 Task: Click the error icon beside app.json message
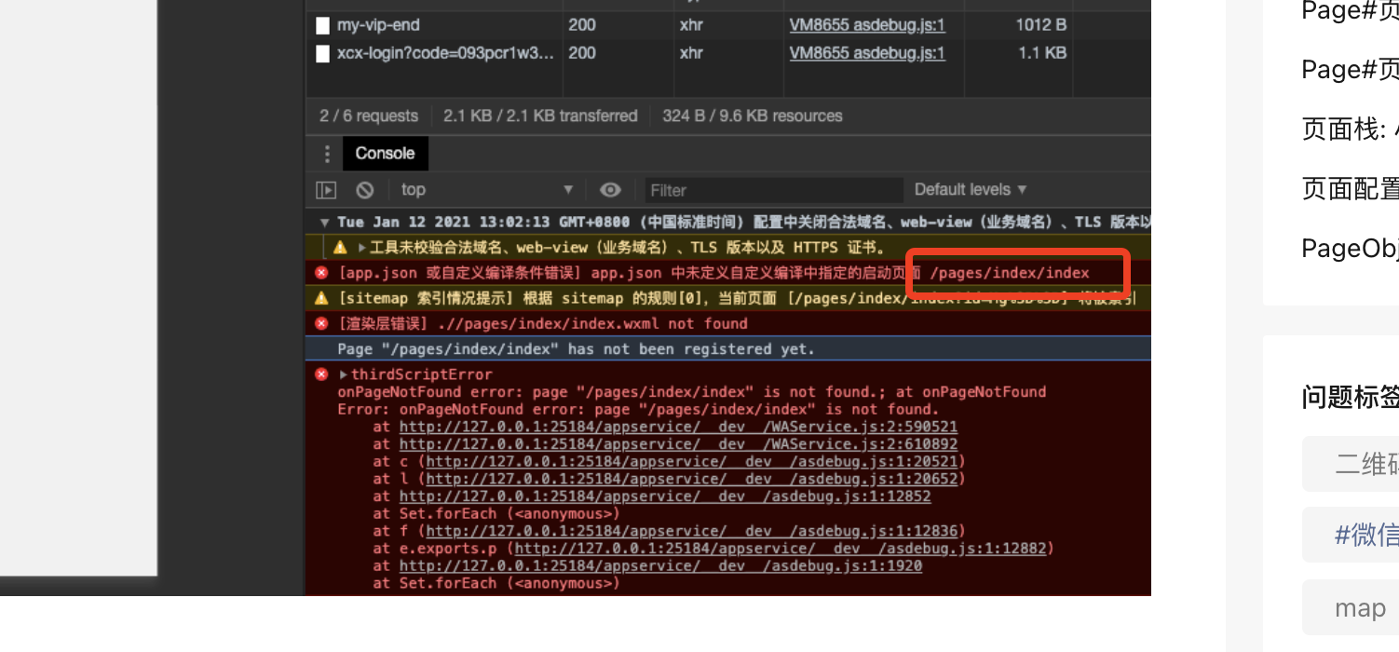coord(321,273)
